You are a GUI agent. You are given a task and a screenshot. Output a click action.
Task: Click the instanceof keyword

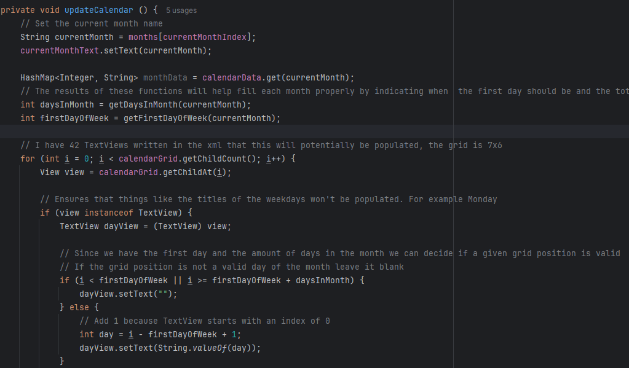coord(106,213)
